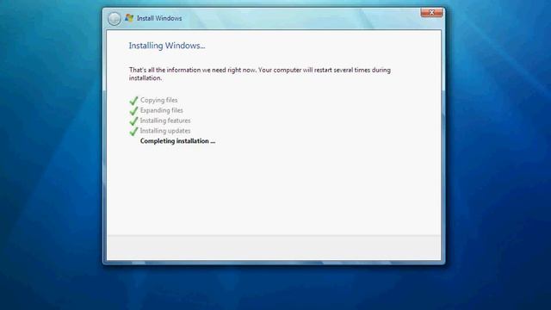This screenshot has width=551, height=310.
Task: Click the 'That's all the information we need' paragraph
Action: tap(260, 74)
